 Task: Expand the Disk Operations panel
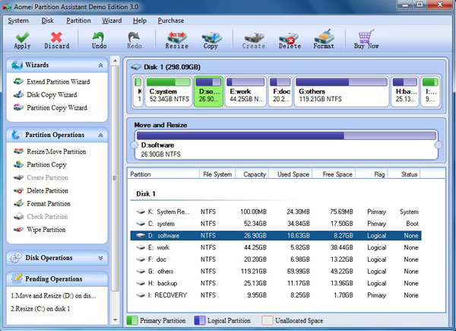click(101, 257)
